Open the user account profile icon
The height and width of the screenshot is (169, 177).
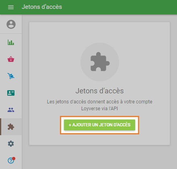[x=11, y=25]
